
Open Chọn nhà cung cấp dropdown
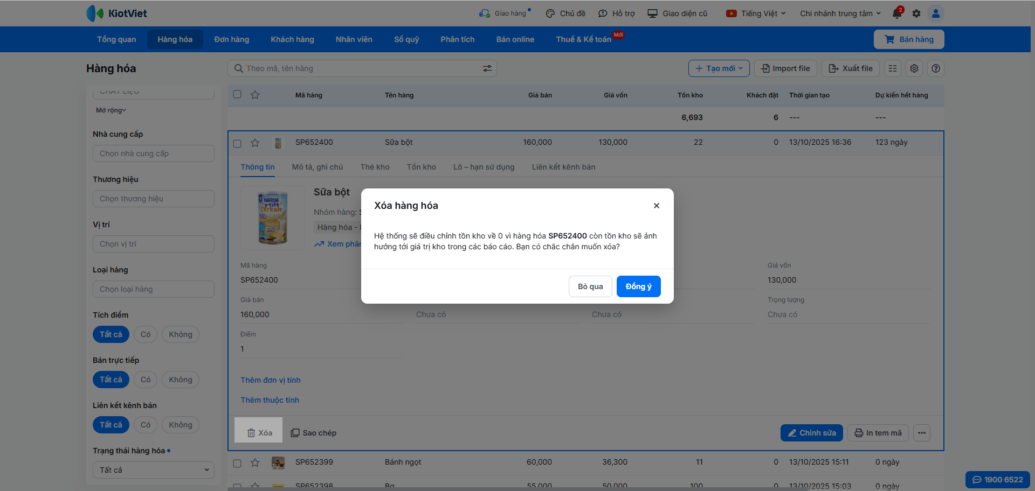(154, 153)
